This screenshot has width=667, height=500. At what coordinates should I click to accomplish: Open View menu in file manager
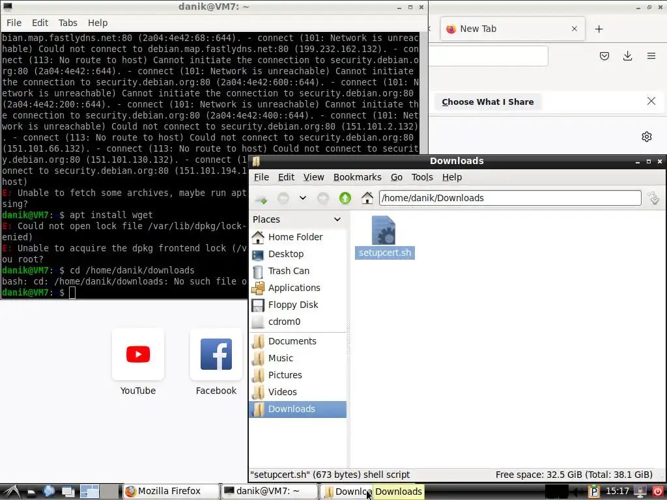313,177
